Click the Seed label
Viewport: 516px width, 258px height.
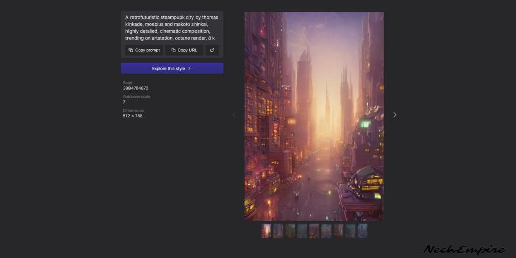[x=127, y=83]
